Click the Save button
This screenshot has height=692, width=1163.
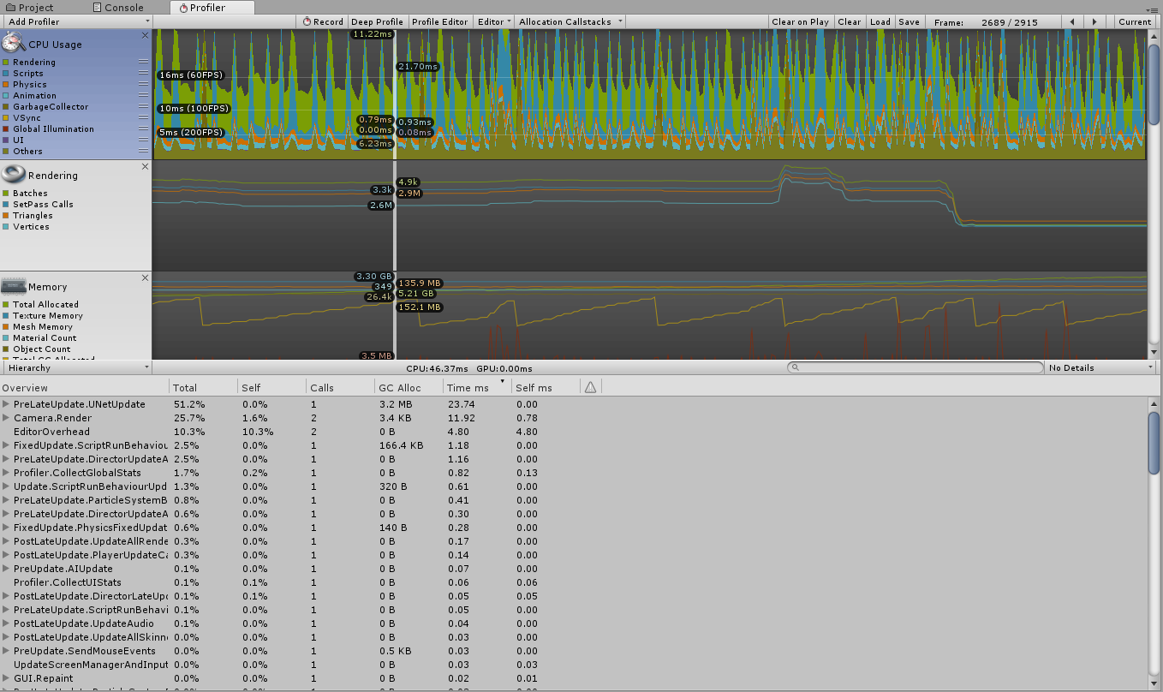tap(909, 21)
